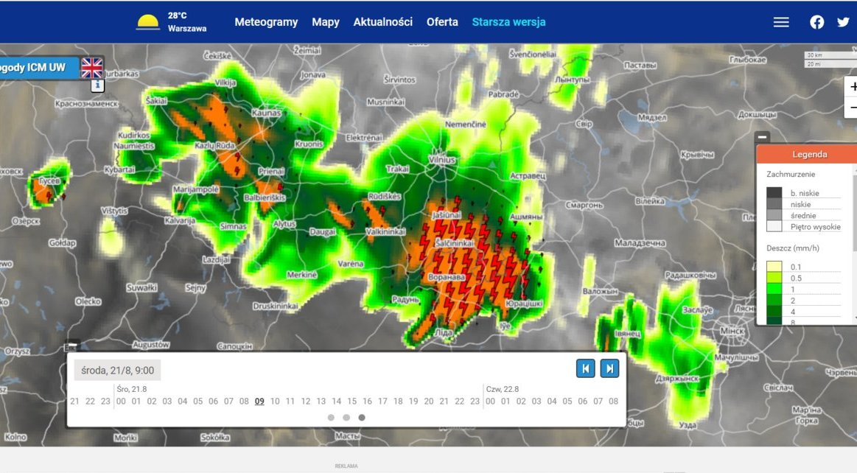This screenshot has height=473, width=857.
Task: Select the third timeline page dot
Action: [x=361, y=417]
